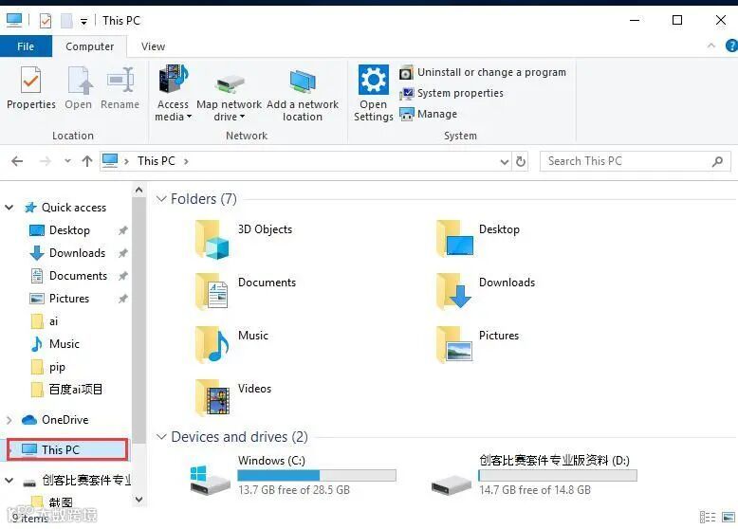738x529 pixels.
Task: Click This PC breadcrumb in address bar
Action: pos(156,161)
